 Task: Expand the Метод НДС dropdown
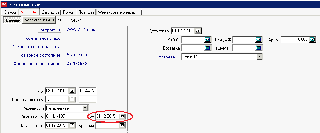click(x=259, y=57)
